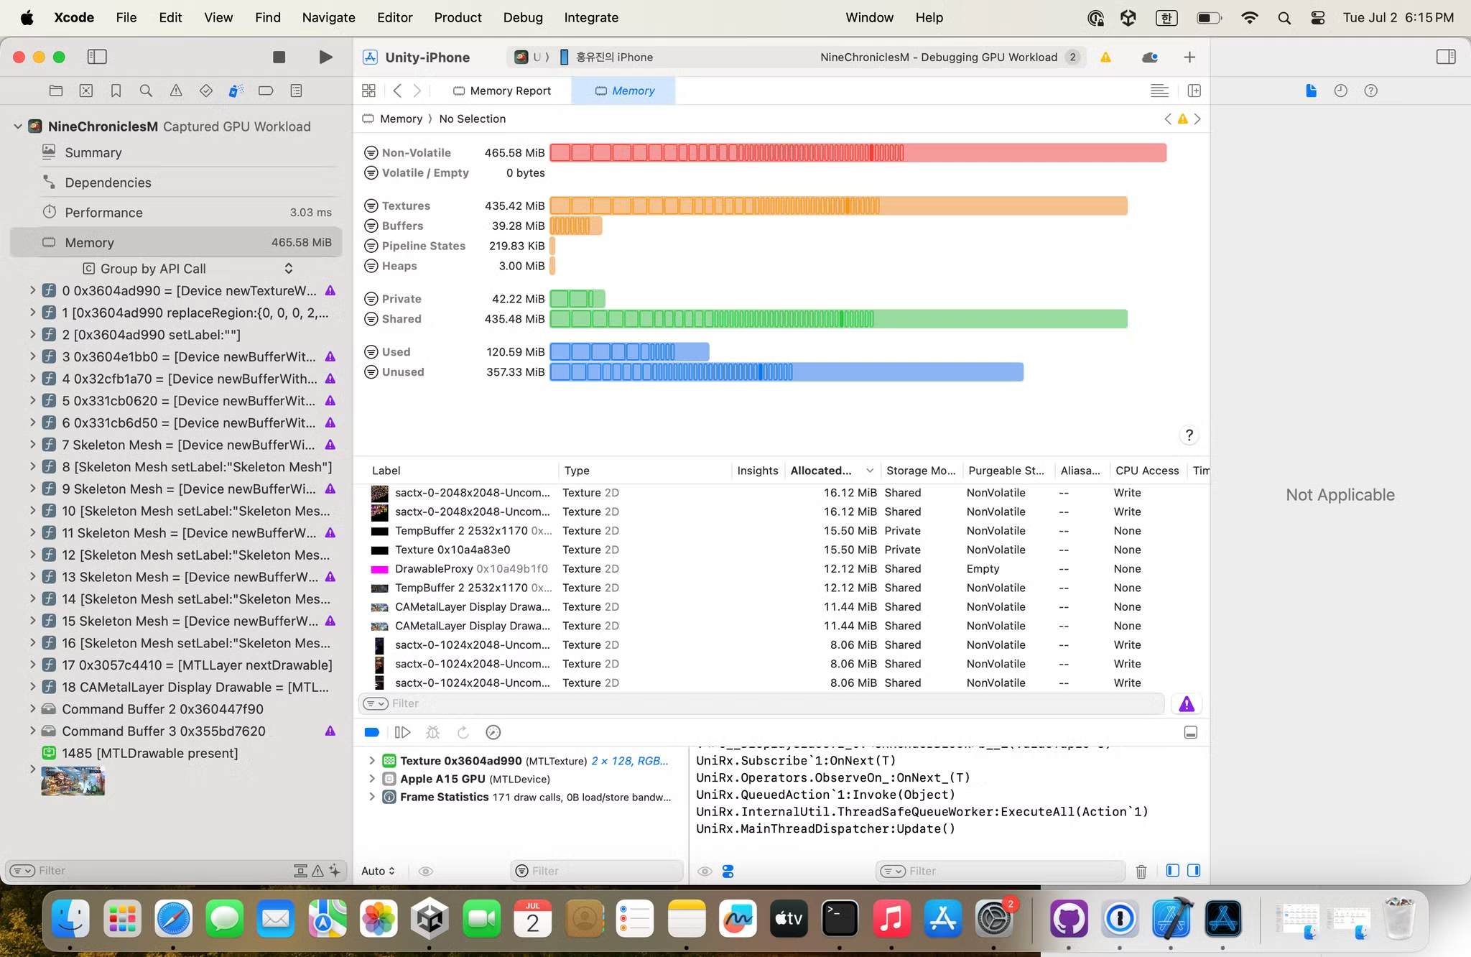Click the Textures category filter

[x=371, y=205]
